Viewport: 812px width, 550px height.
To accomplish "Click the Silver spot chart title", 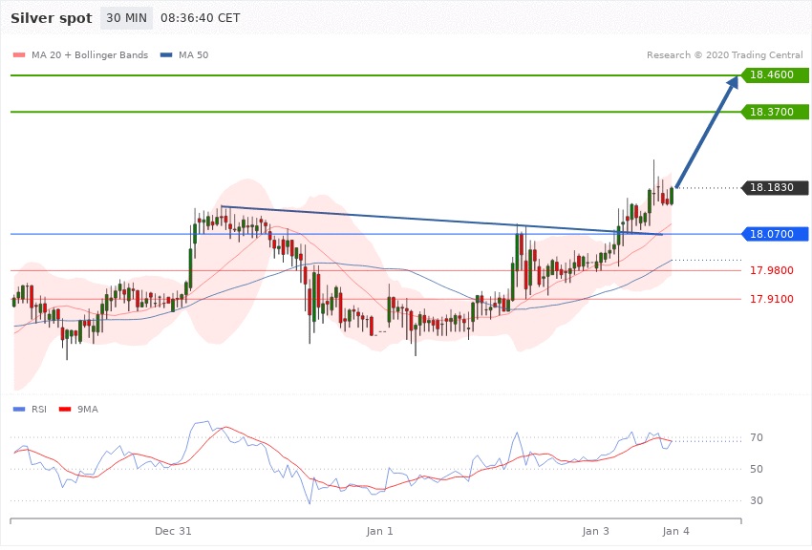I will pos(52,18).
